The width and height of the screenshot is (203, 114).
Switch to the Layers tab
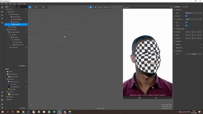(18, 7)
